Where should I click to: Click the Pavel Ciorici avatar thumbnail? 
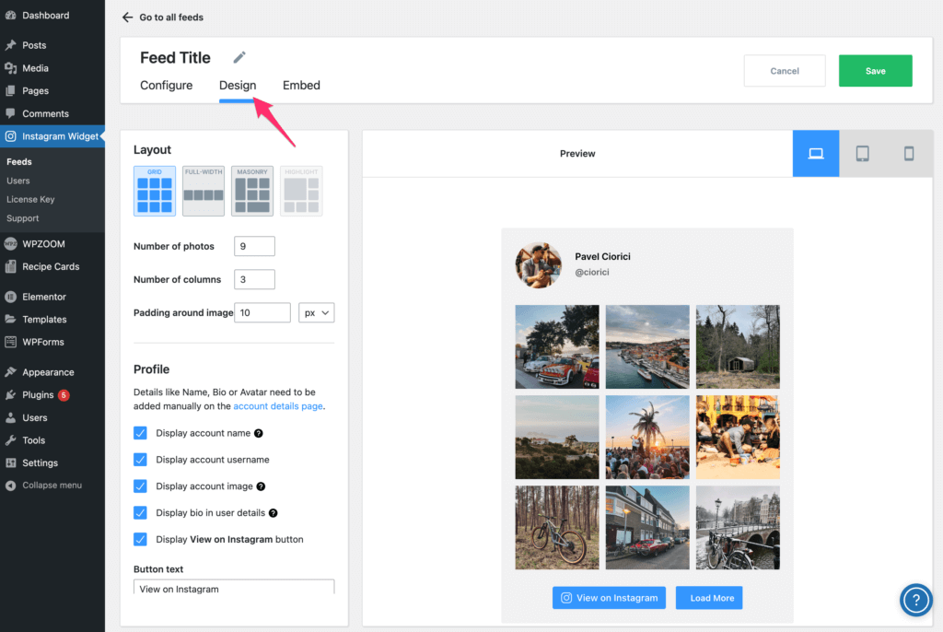(539, 267)
